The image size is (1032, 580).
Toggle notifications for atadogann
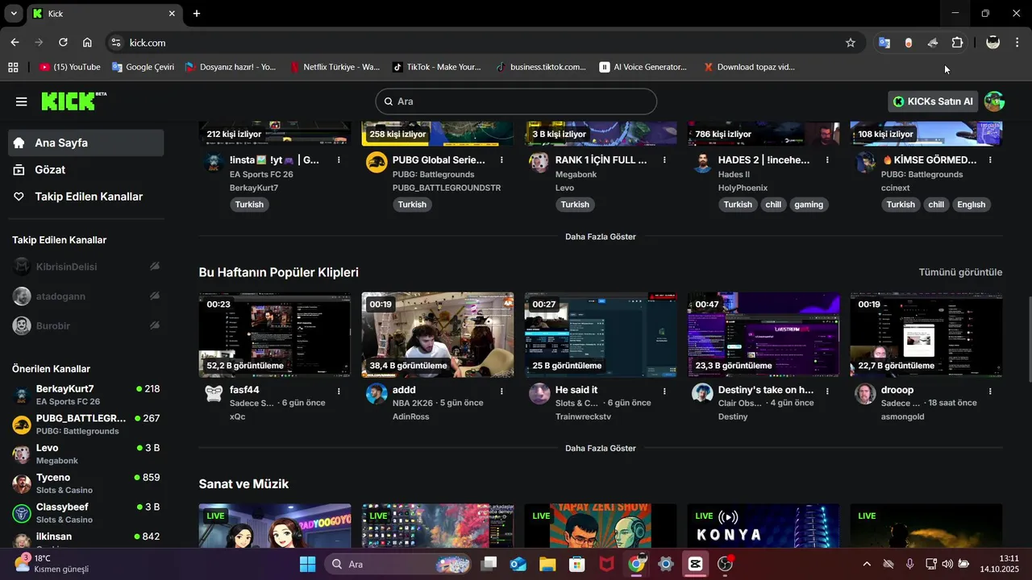154,296
